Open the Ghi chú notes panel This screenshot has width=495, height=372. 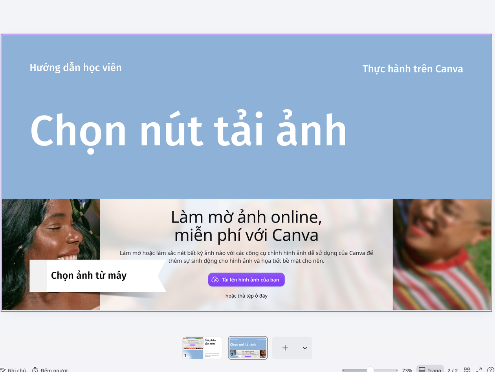13,370
